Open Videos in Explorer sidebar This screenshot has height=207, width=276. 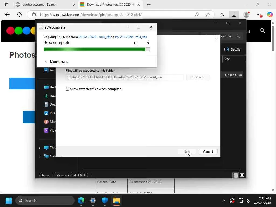pos(50,130)
